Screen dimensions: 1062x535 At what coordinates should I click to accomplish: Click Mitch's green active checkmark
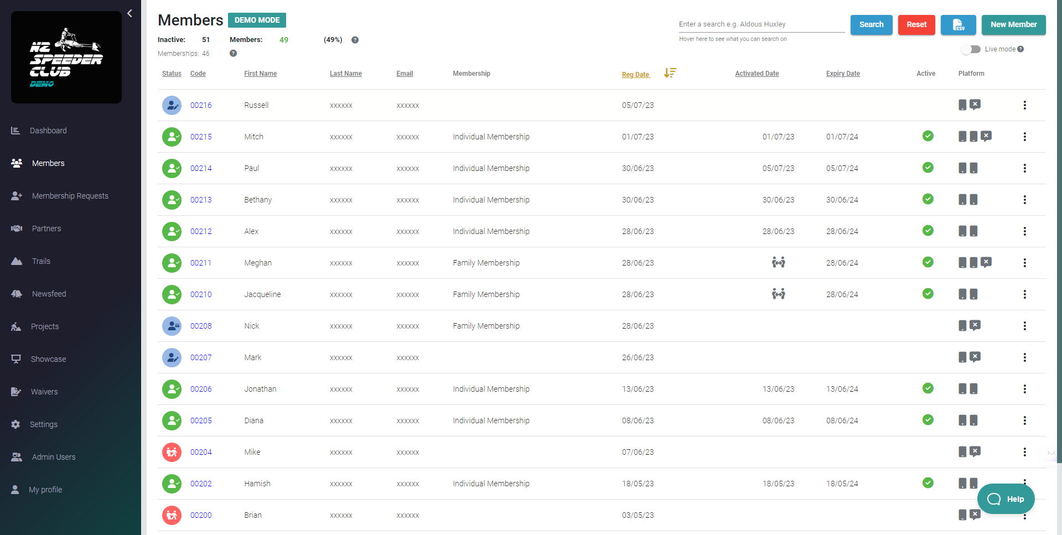(928, 136)
